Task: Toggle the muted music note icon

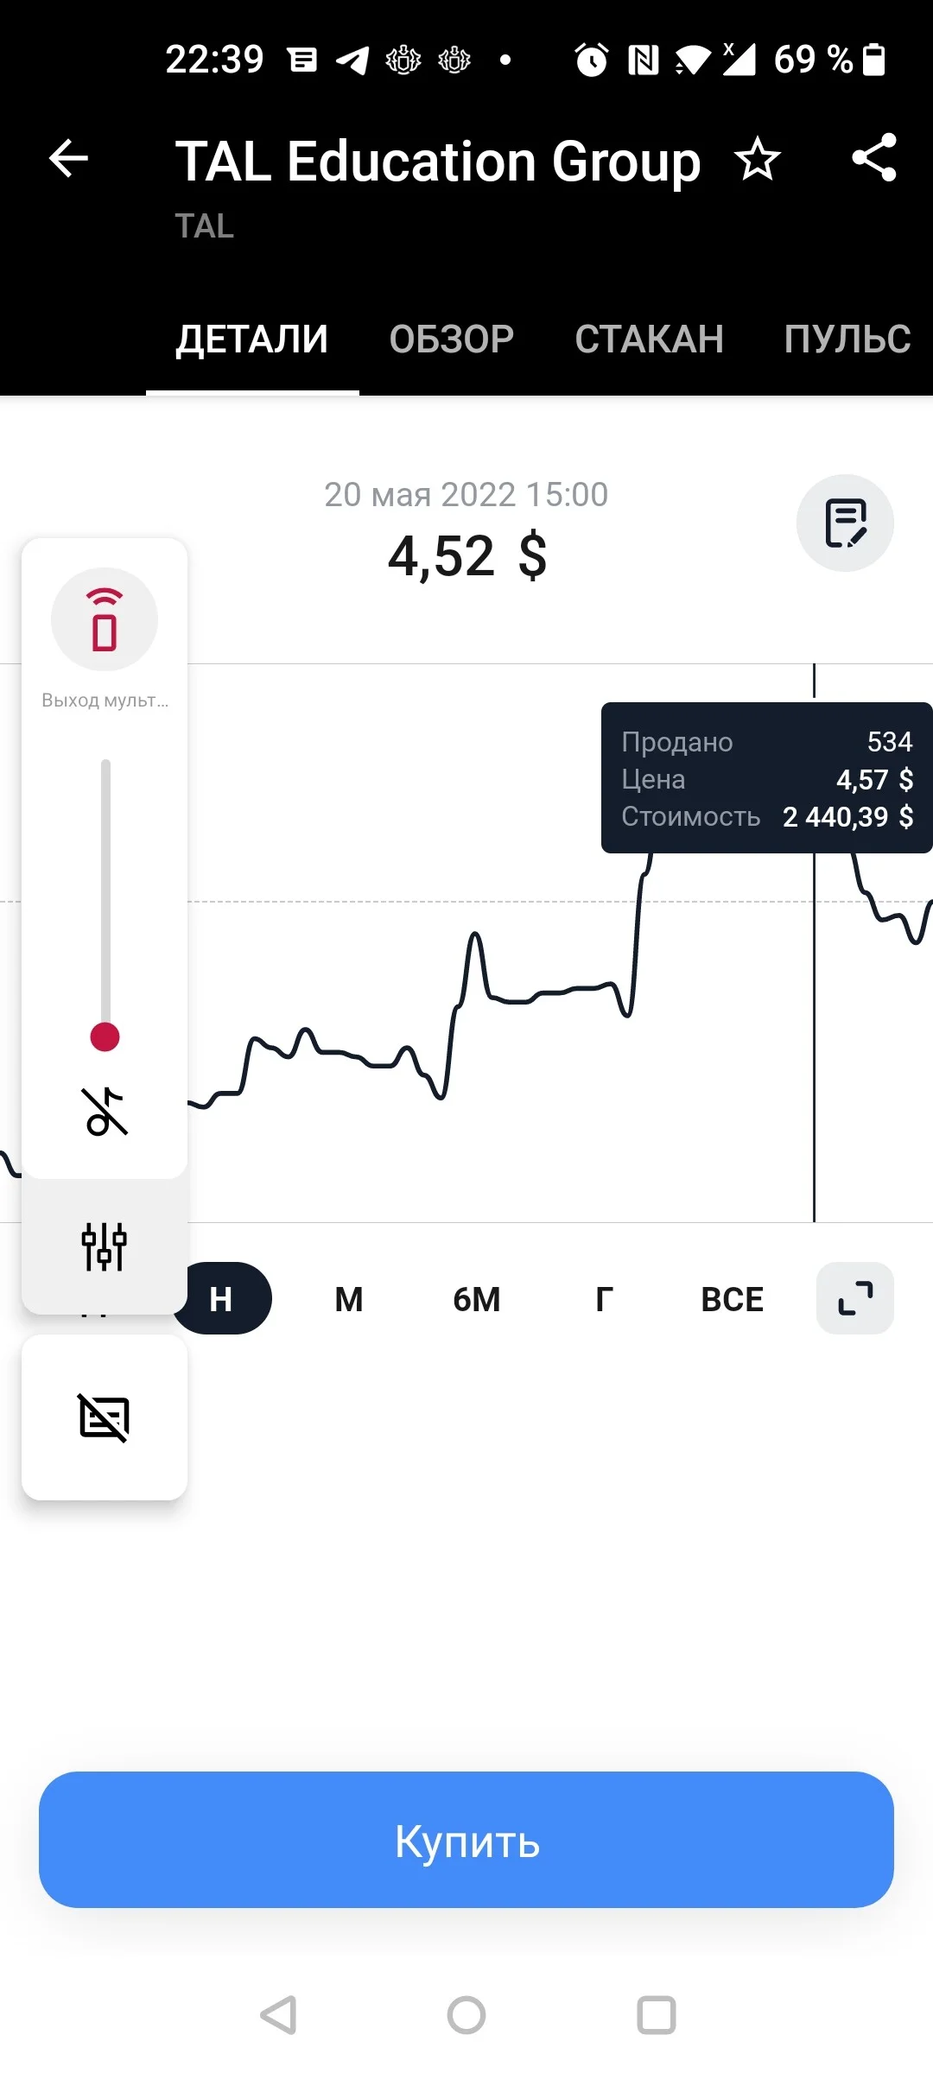Action: click(105, 1111)
